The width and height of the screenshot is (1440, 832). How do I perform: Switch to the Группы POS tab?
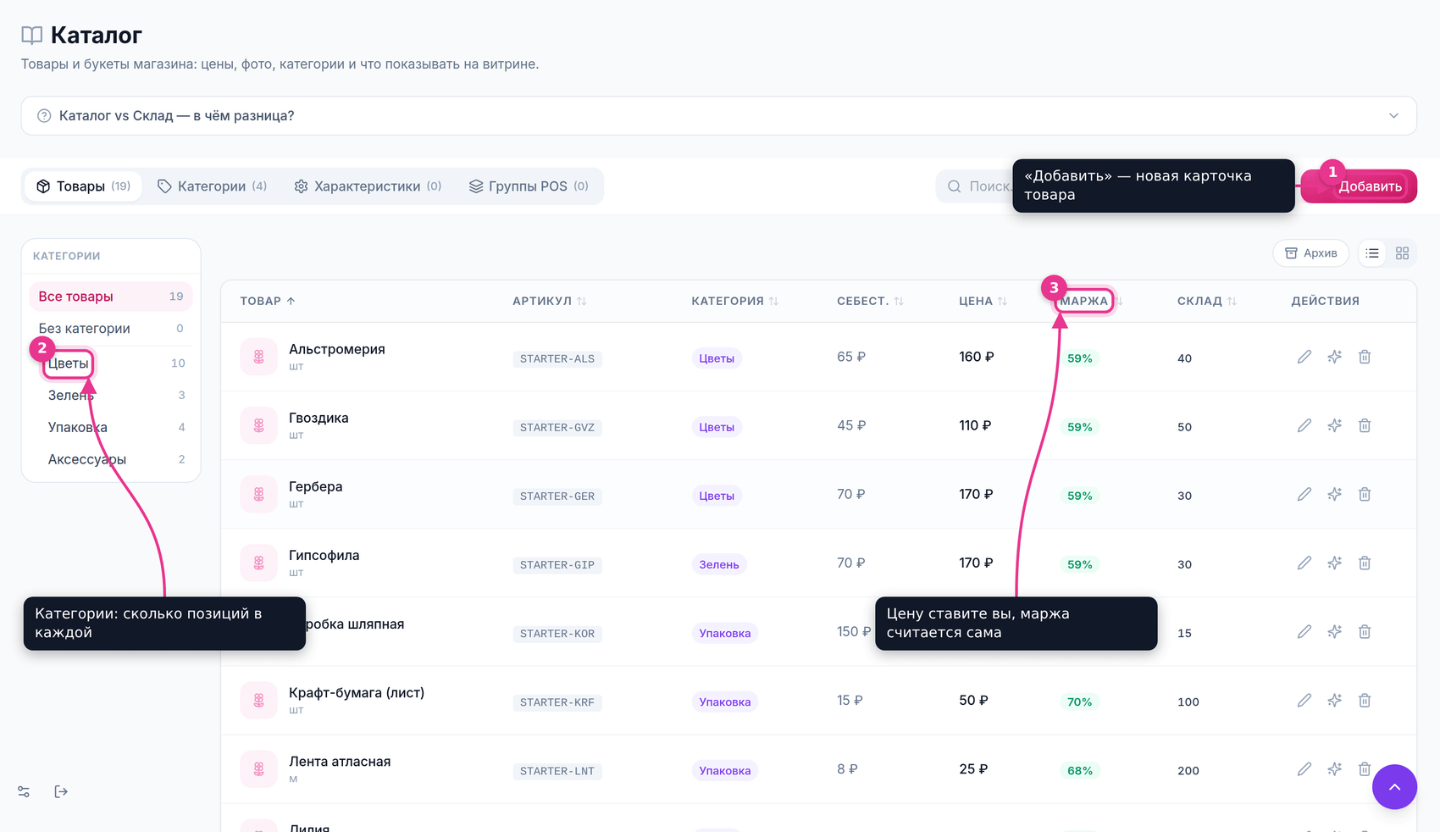(x=529, y=186)
